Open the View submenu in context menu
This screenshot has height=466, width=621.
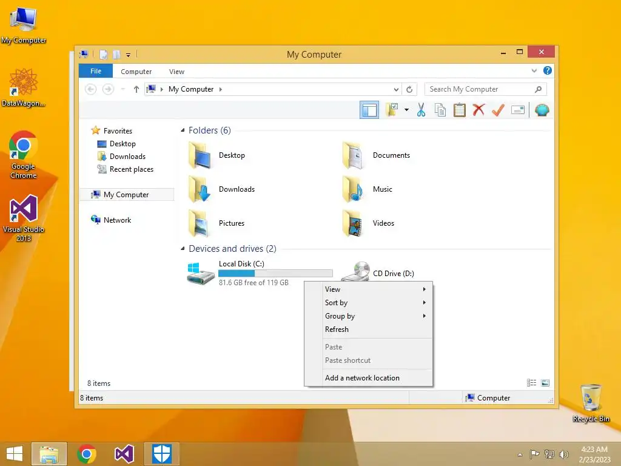[368, 289]
